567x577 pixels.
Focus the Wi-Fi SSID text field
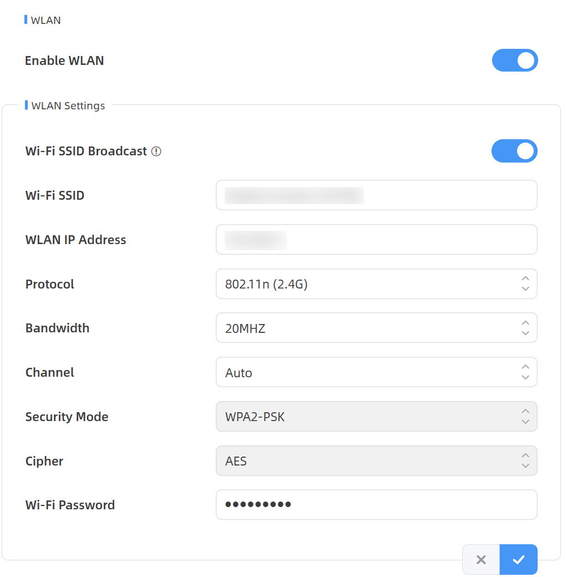click(x=376, y=195)
